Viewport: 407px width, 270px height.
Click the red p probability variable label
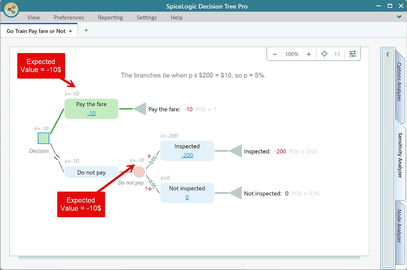click(x=149, y=156)
